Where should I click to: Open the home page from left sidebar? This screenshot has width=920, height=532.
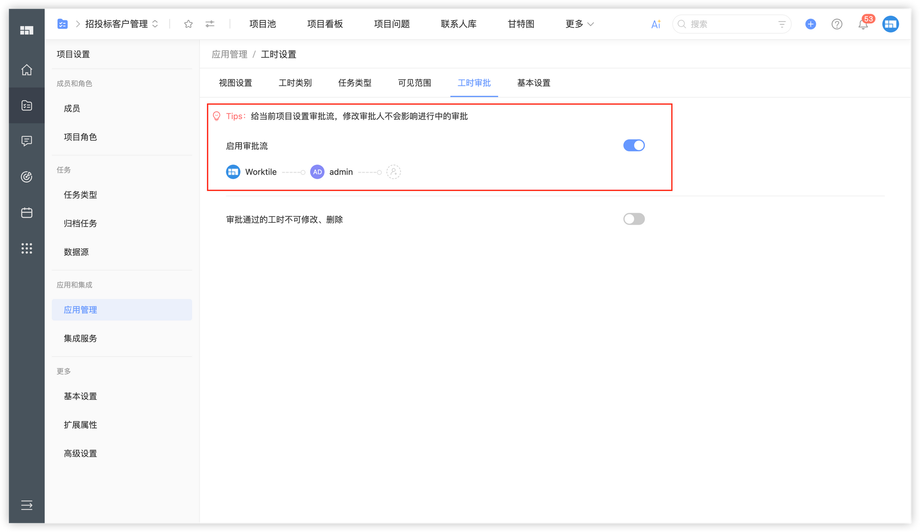point(26,70)
